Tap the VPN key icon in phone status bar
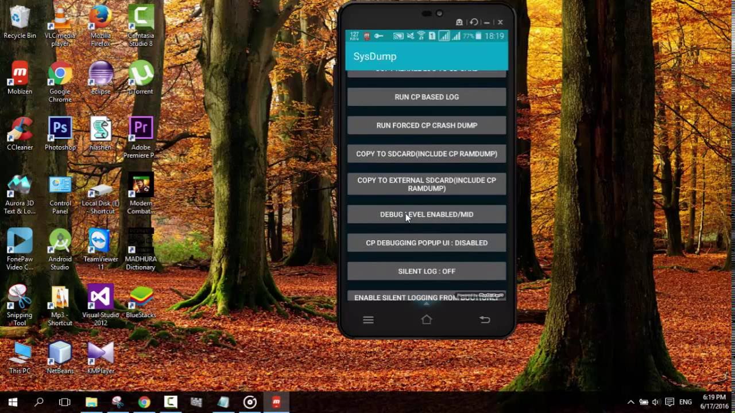Image resolution: width=735 pixels, height=413 pixels. pos(379,36)
